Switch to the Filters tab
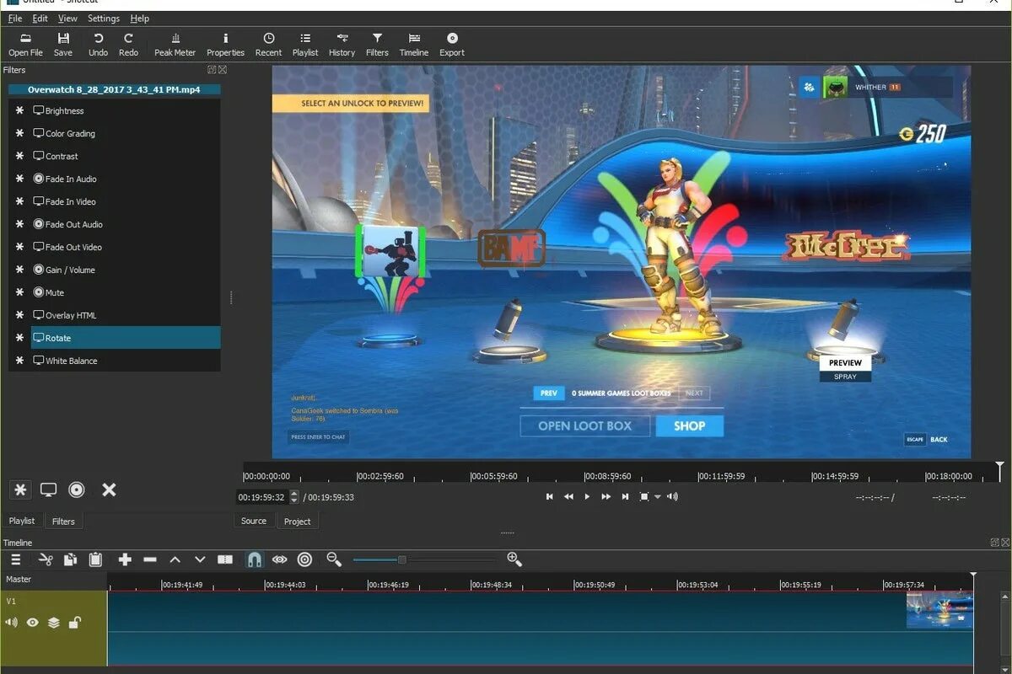1012x674 pixels. (63, 522)
